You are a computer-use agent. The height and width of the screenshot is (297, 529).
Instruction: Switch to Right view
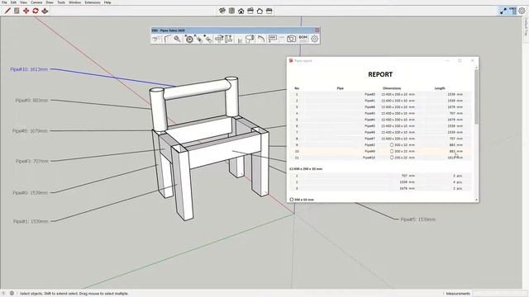click(250, 11)
